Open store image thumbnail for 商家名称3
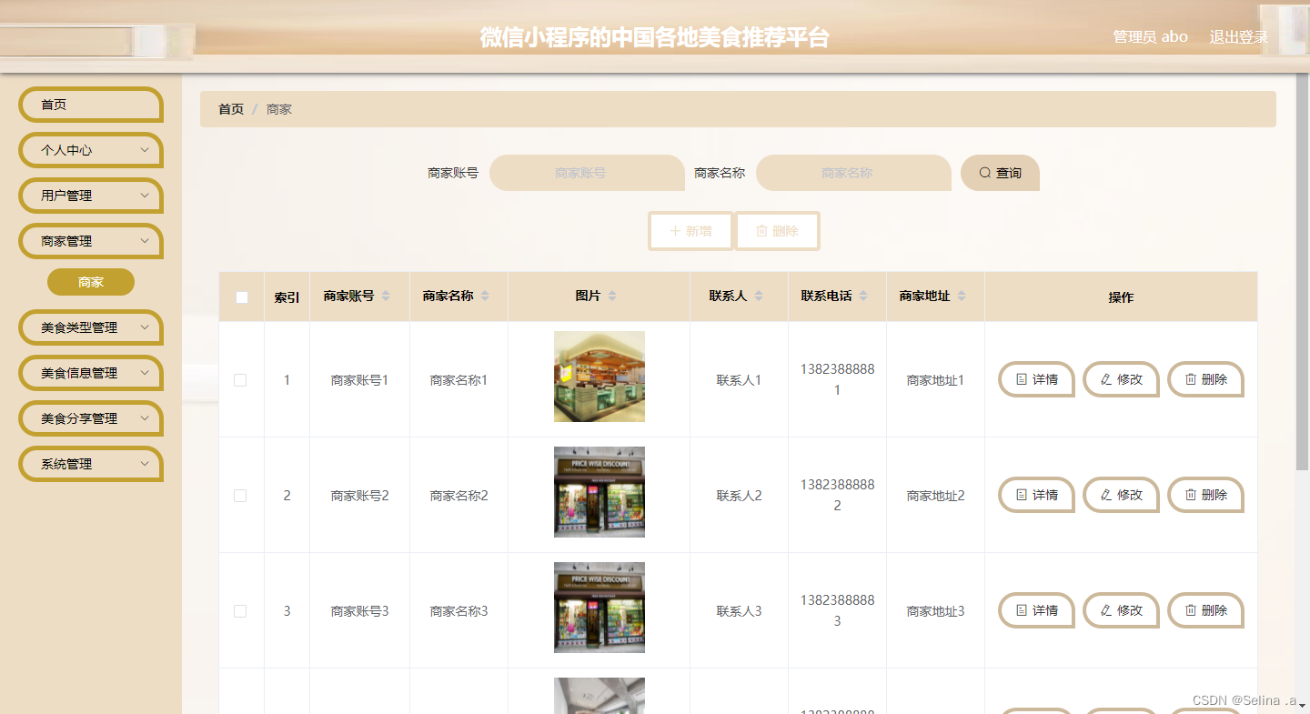 point(600,608)
